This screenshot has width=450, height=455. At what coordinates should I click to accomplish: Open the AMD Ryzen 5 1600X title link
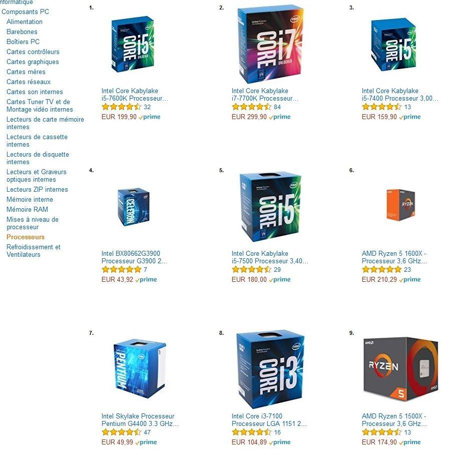394,257
